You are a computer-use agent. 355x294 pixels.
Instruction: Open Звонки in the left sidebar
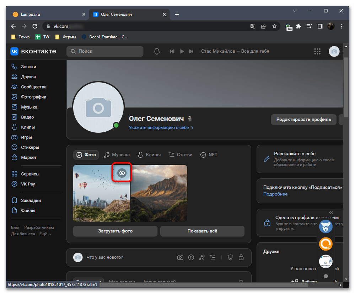(24, 67)
